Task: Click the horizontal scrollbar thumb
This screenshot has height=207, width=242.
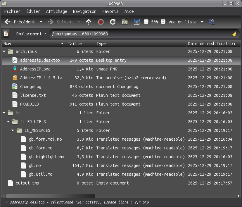Action: (50, 196)
